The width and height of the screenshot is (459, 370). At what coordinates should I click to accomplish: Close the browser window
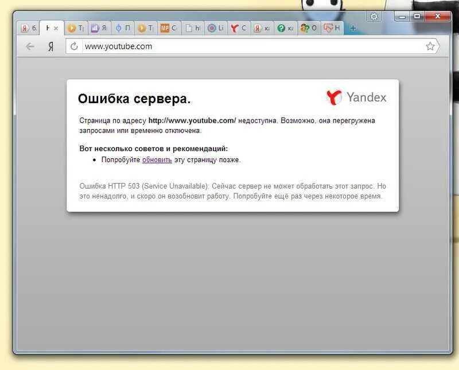click(x=437, y=17)
